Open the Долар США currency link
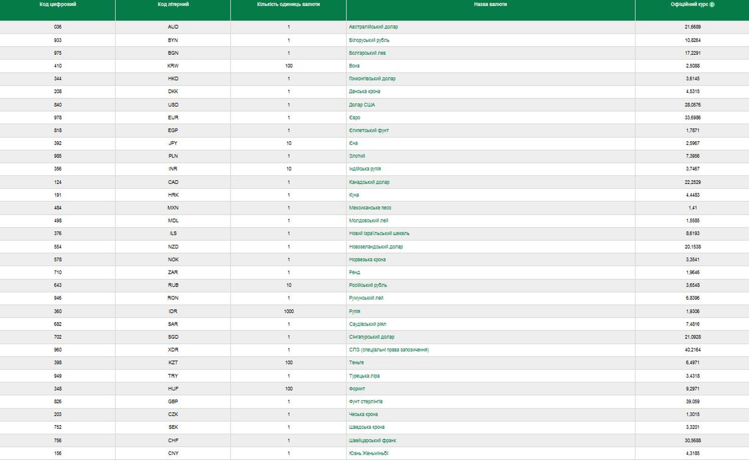 click(x=362, y=105)
